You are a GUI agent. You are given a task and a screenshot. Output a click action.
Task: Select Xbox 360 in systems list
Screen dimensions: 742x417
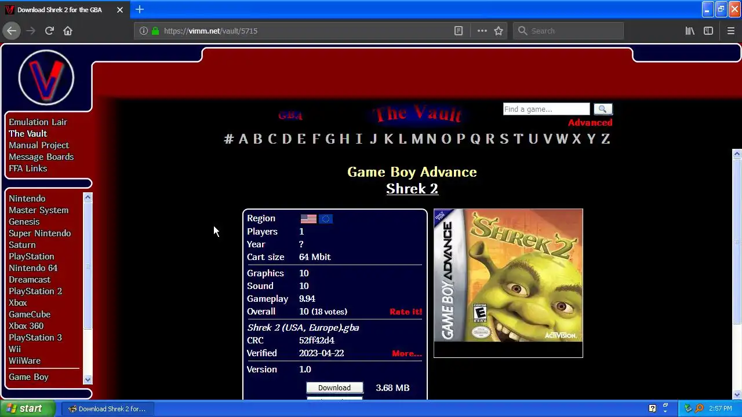[26, 326]
